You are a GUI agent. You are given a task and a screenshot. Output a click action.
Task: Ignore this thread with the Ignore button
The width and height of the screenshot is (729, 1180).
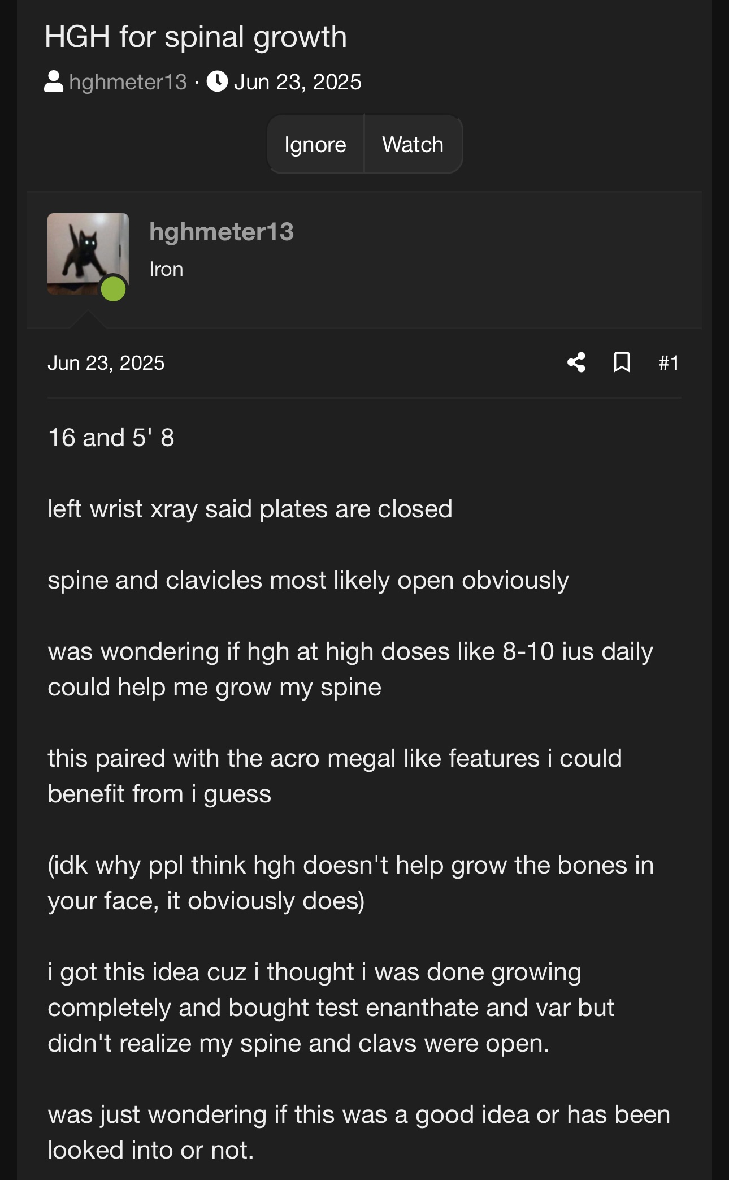(x=315, y=144)
